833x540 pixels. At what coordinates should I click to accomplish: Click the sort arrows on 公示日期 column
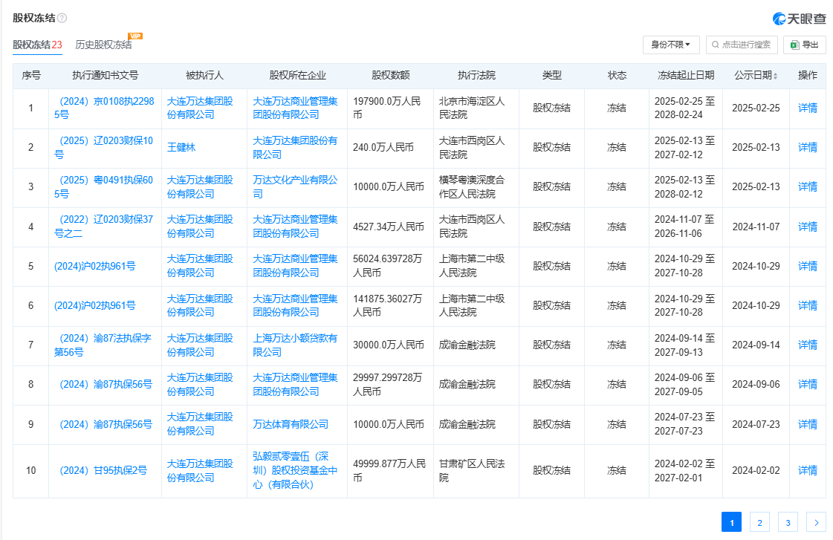click(x=776, y=76)
